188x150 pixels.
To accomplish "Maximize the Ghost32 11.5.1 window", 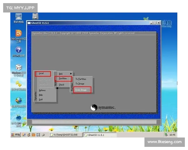I will pyautogui.click(x=155, y=23).
